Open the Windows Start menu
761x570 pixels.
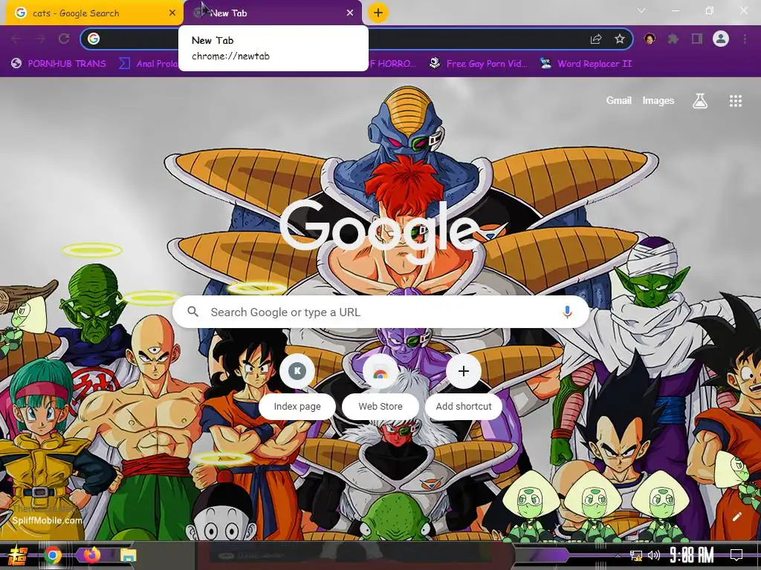pyautogui.click(x=18, y=555)
